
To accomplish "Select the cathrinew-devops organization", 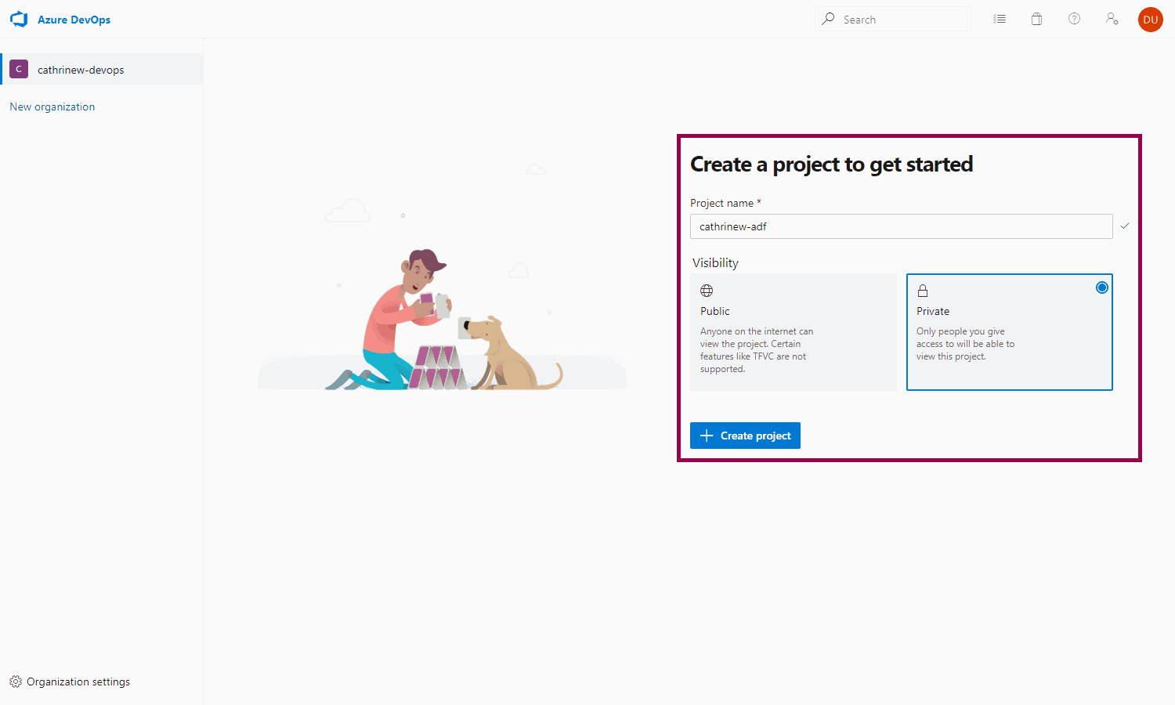I will point(81,70).
